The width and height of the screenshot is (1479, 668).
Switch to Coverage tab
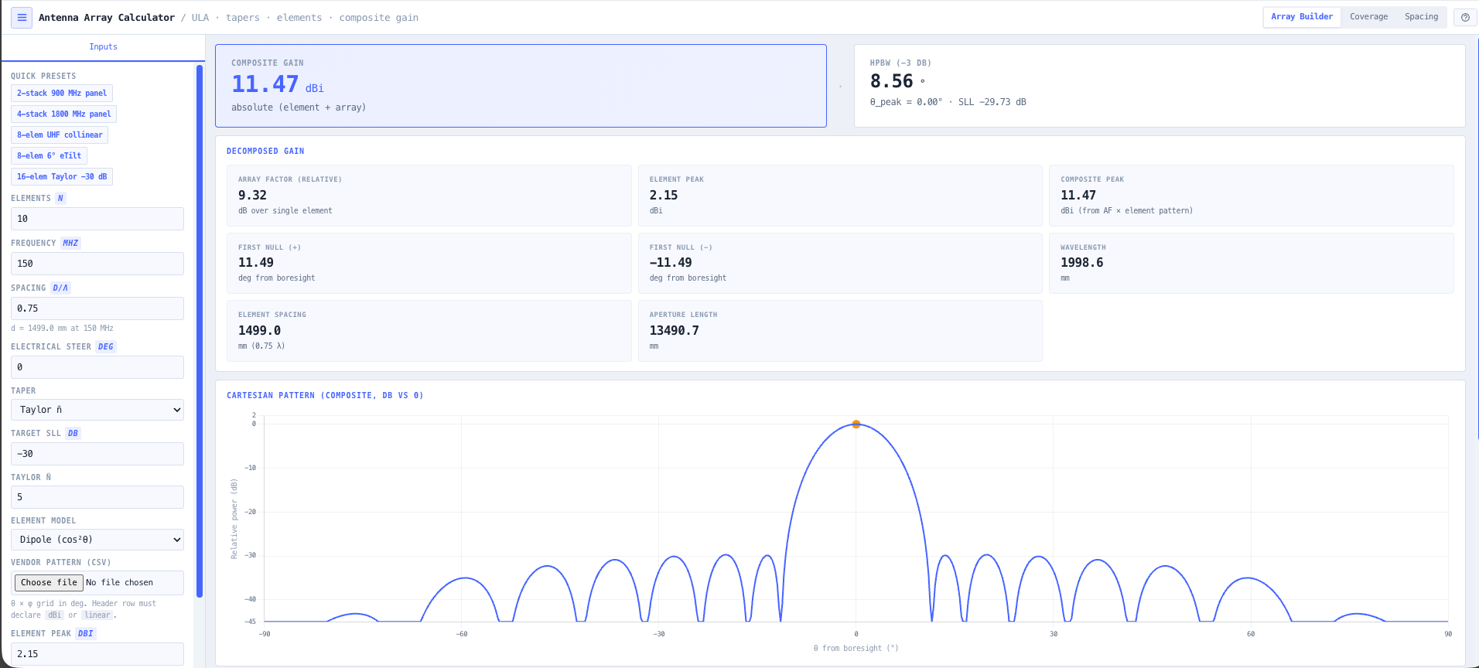point(1368,17)
